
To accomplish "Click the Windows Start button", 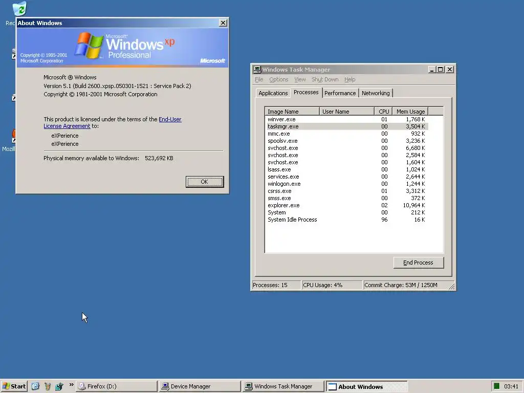I will [14, 386].
